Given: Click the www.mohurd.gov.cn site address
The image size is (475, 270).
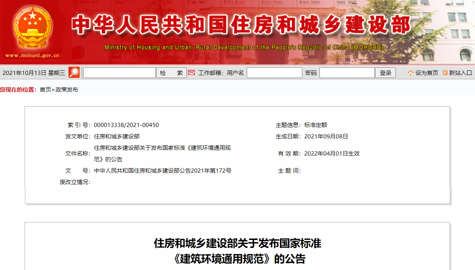Looking at the screenshot, I should 32,56.
